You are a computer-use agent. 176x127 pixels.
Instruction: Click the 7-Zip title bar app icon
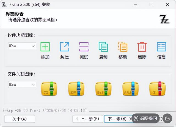pos(4,5)
